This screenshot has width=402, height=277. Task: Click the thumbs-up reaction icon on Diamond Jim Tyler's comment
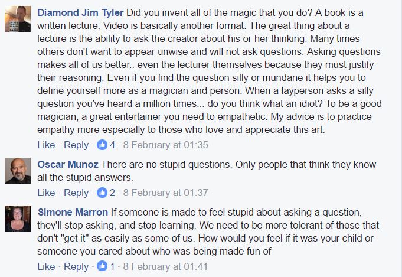pos(102,145)
